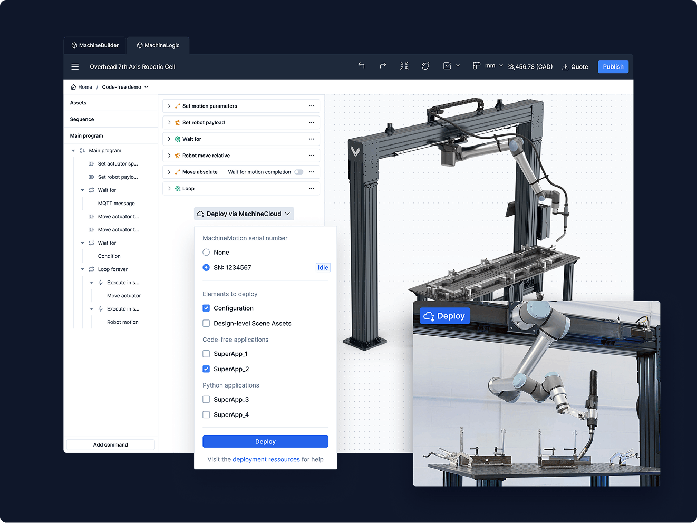Click the blue Publish button

click(x=613, y=67)
